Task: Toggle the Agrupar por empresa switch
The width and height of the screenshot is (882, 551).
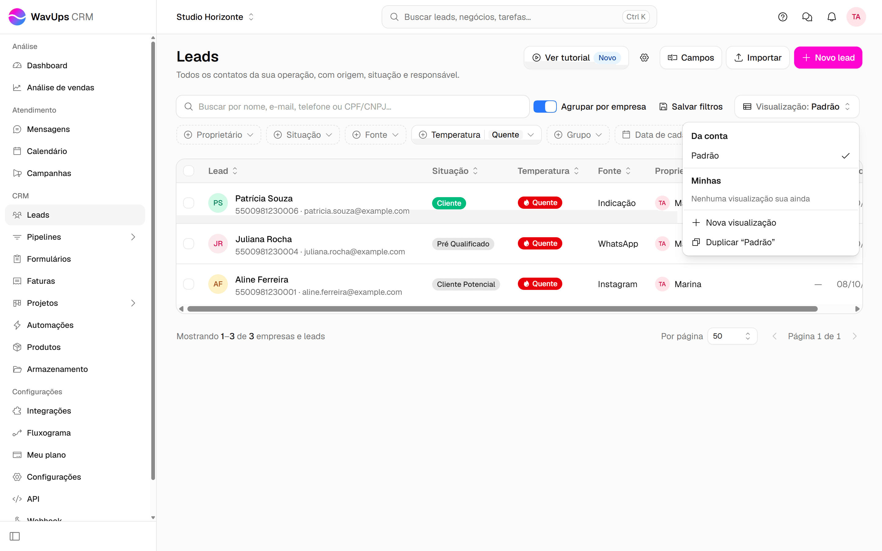Action: [x=545, y=107]
